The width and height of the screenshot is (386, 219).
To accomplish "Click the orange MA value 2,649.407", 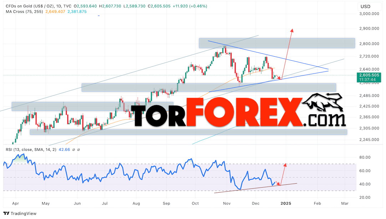I will pyautogui.click(x=55, y=11).
